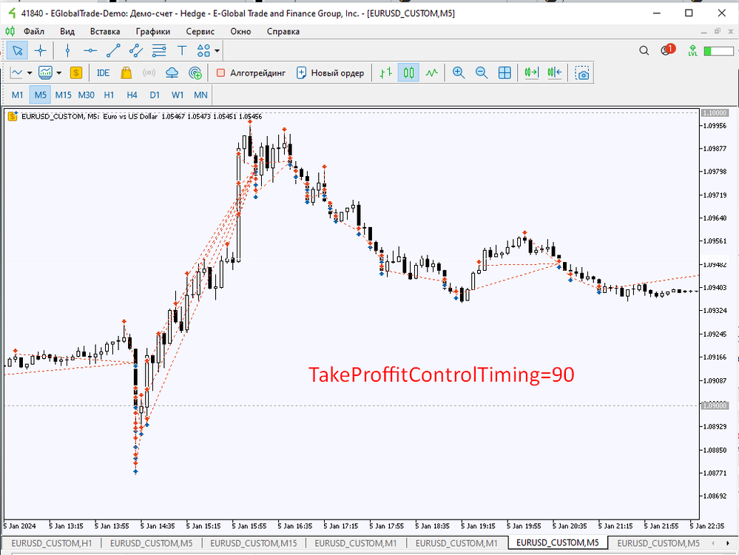The image size is (739, 555).
Task: Open the Сервис menu
Action: (x=200, y=32)
